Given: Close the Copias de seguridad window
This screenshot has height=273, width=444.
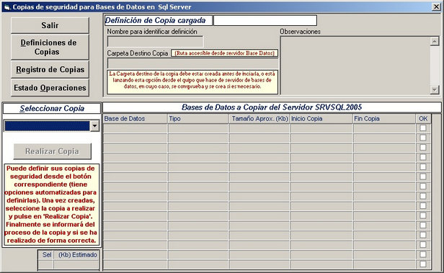Looking at the screenshot, I should click(x=436, y=6).
